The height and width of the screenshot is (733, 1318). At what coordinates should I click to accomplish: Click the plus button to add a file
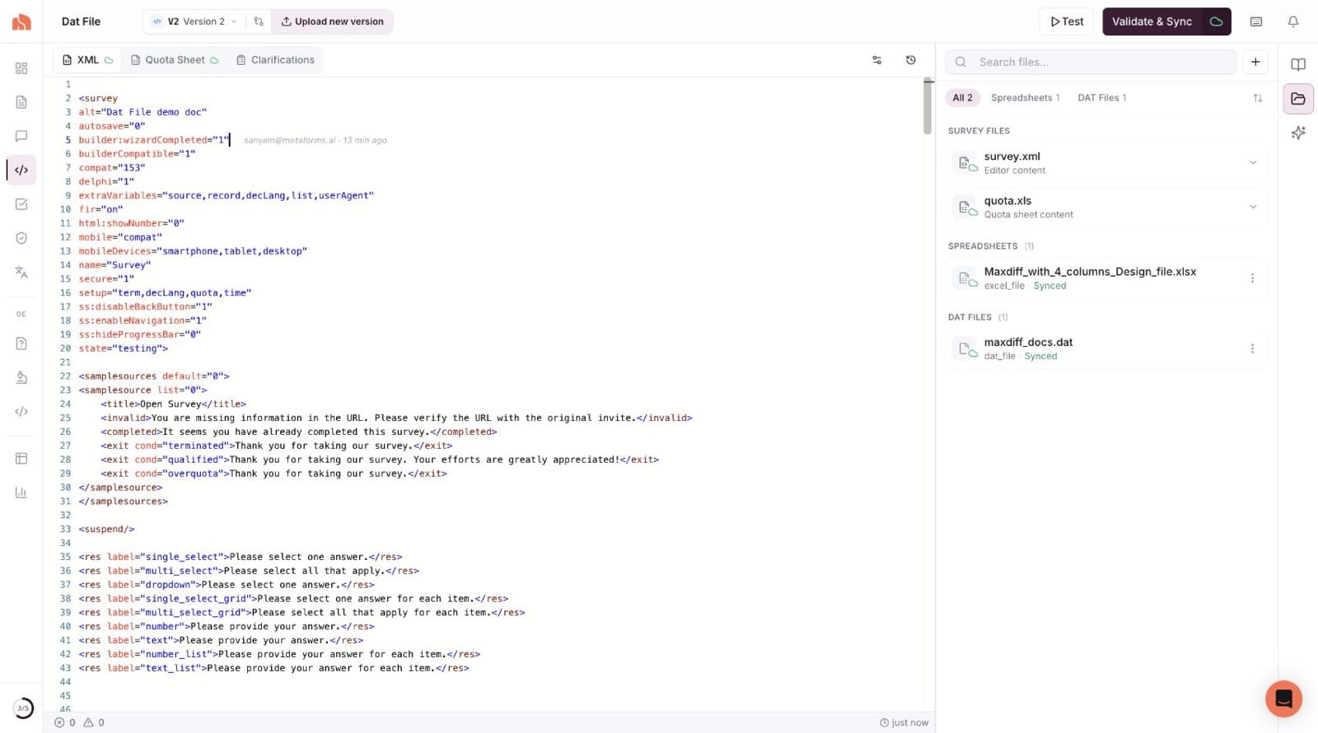[x=1255, y=62]
